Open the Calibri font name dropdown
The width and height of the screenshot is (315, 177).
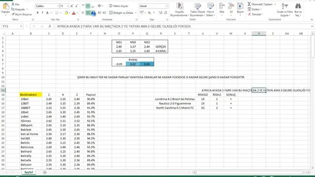(x=58, y=6)
